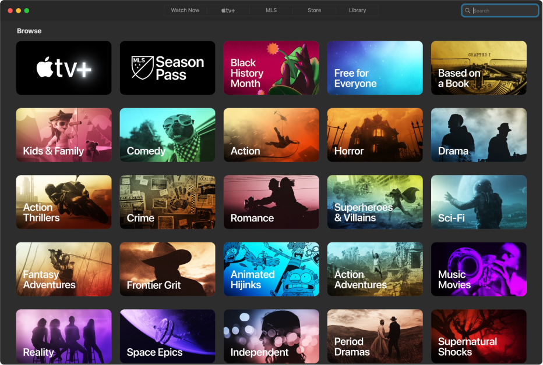This screenshot has width=543, height=365.
Task: Switch to the Watch Now tab
Action: click(185, 10)
